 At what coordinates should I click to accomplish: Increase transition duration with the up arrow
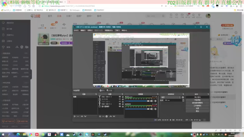(x=183, y=100)
